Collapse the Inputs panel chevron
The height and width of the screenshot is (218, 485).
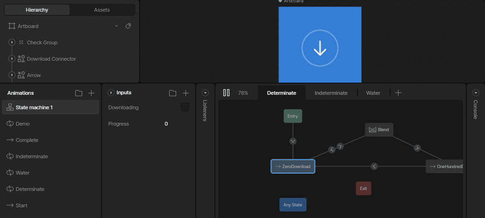pos(111,93)
